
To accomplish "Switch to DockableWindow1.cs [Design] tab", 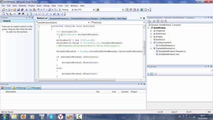I will (x=84, y=18).
